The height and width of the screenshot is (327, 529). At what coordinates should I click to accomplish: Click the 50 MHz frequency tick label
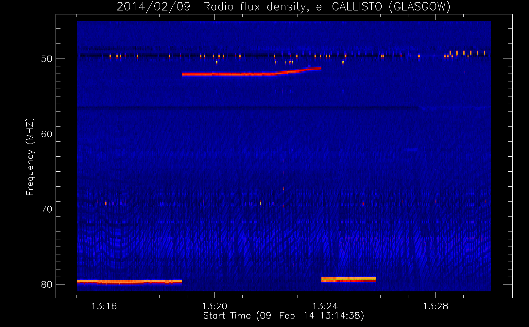(47, 59)
